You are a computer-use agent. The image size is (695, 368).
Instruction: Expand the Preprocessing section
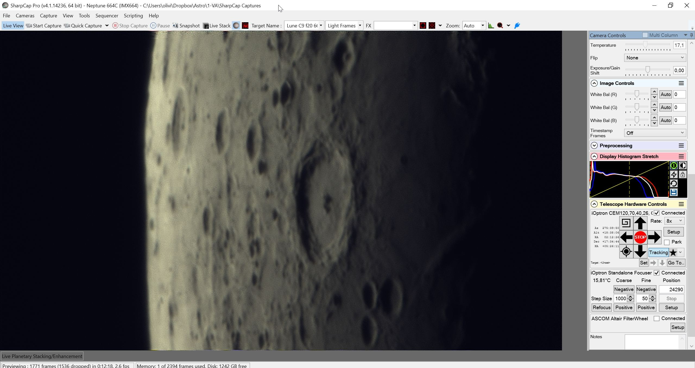tap(594, 146)
